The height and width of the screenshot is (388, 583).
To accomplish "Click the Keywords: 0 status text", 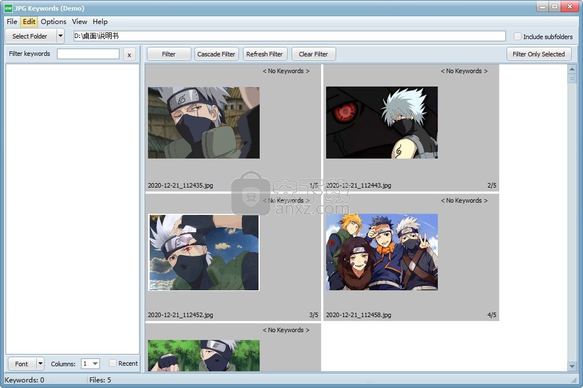I will 24,380.
